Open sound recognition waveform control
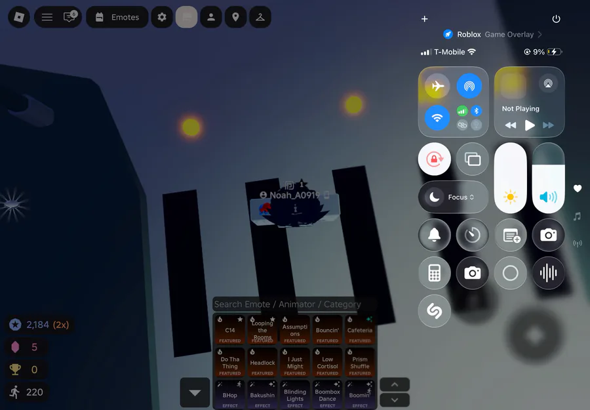 click(548, 273)
